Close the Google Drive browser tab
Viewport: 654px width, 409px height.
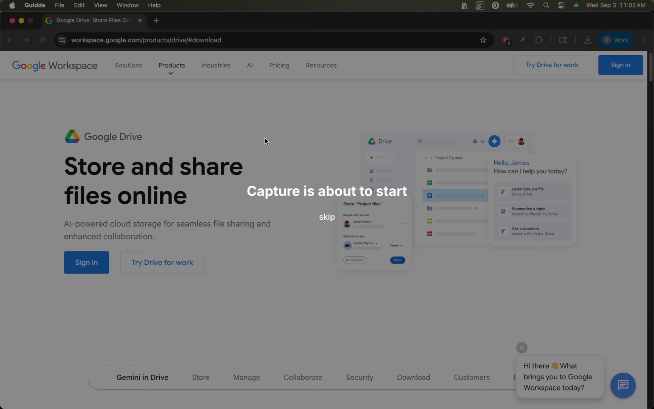(140, 20)
